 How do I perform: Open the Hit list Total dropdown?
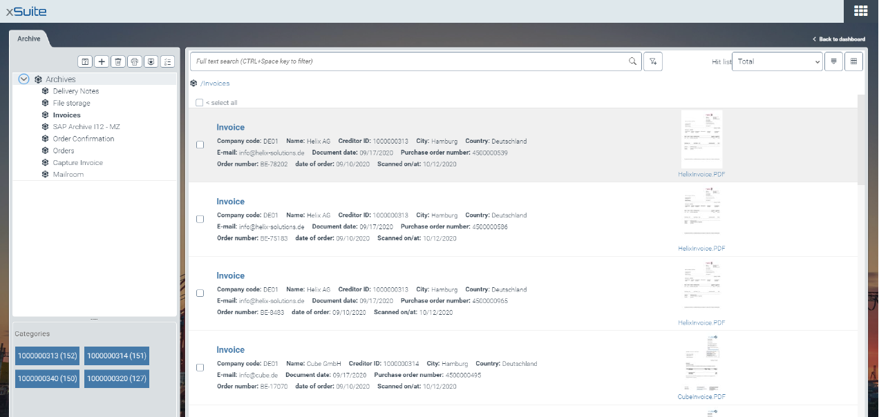coord(777,61)
